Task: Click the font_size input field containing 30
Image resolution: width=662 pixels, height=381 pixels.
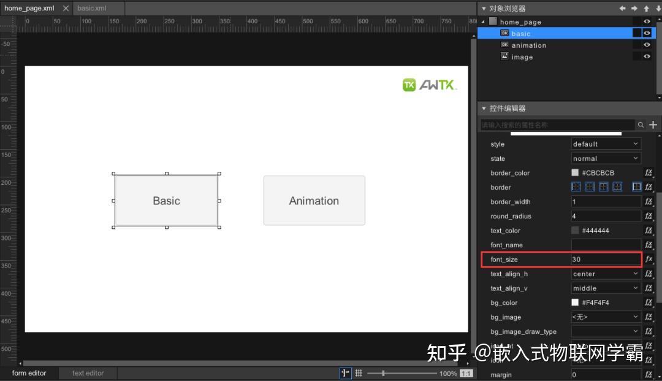Action: coord(604,259)
